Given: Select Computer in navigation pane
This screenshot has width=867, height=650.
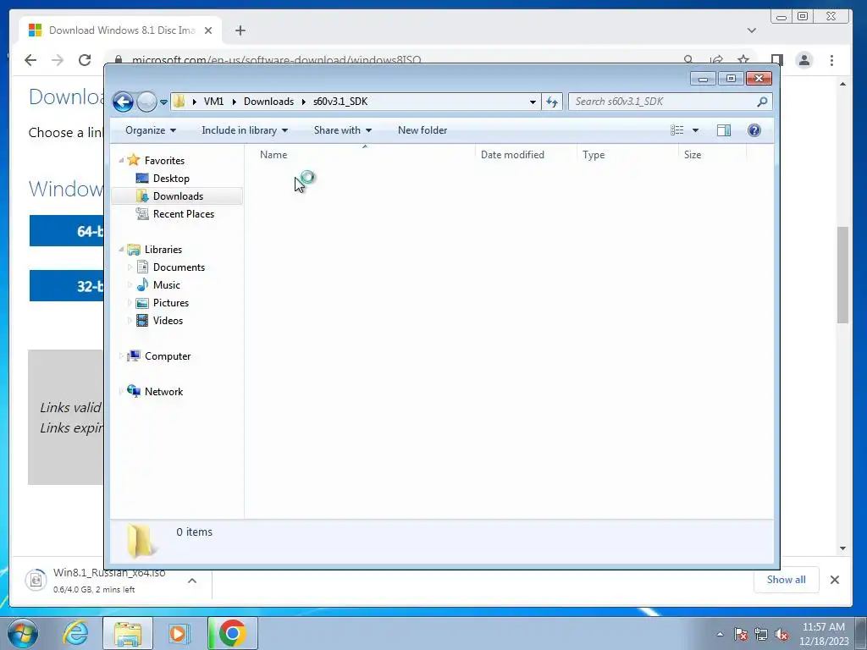Looking at the screenshot, I should (x=167, y=356).
